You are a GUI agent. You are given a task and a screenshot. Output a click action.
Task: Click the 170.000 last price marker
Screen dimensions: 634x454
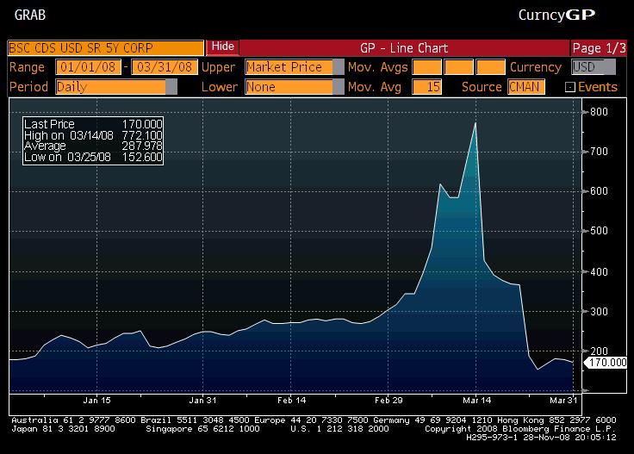606,363
